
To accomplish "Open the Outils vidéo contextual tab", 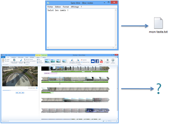I will click(x=38, y=55).
